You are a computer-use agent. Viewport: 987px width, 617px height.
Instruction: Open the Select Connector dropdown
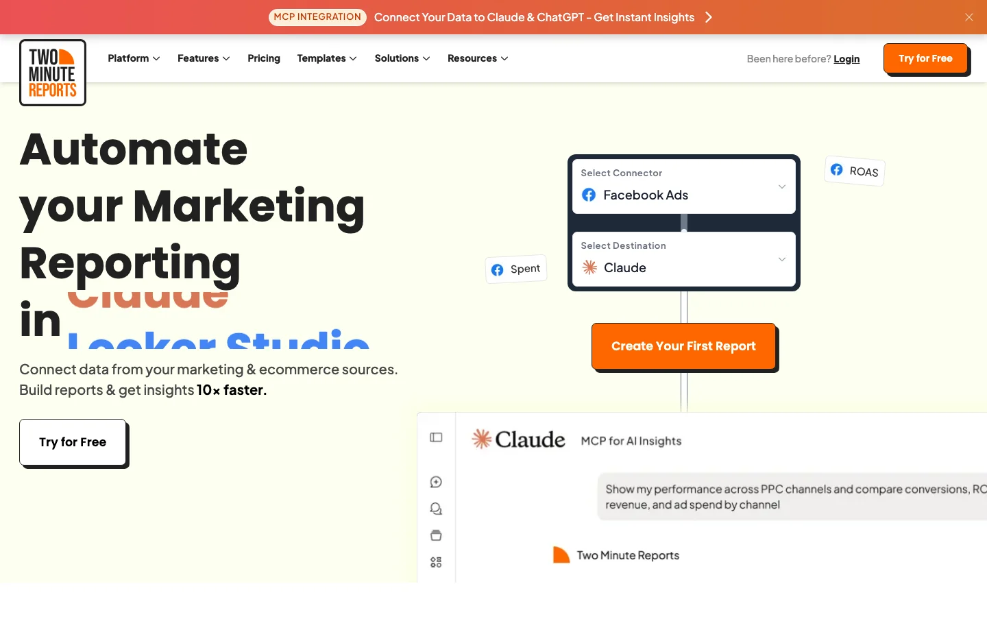coord(684,186)
